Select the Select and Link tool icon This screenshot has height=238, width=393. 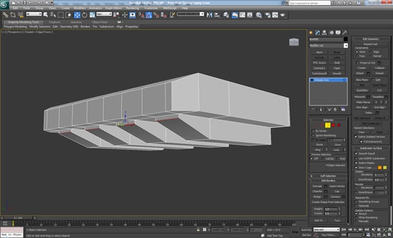(x=5, y=15)
